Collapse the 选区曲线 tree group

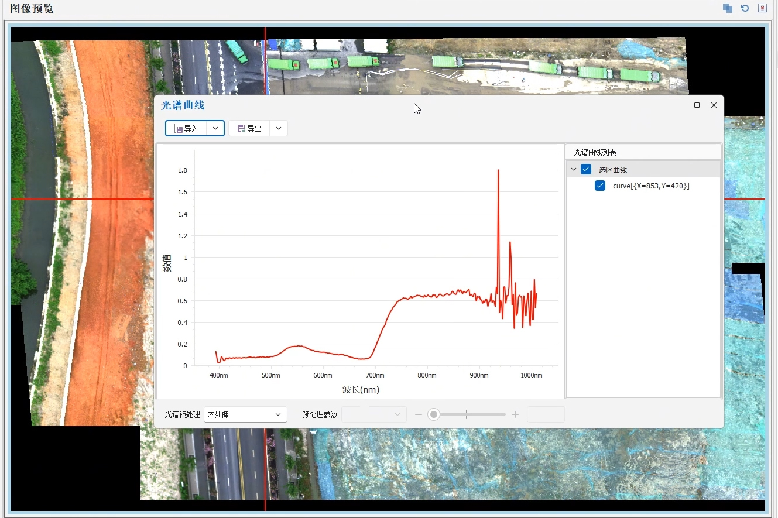[574, 170]
